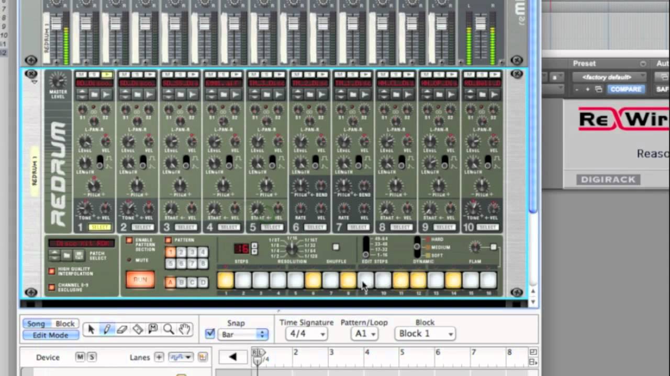Click Select button on drum channel 5
This screenshot has height=376, width=670.
(x=272, y=228)
